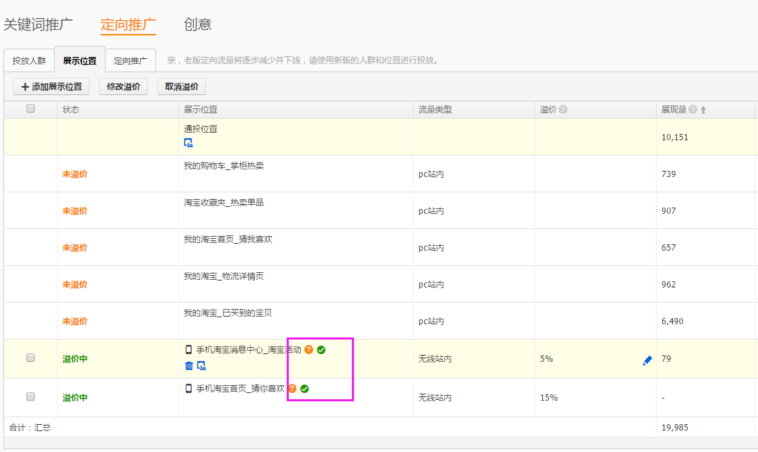Screen dimensions: 758x452
Task: Click the 修改溢价 button
Action: tap(124, 87)
